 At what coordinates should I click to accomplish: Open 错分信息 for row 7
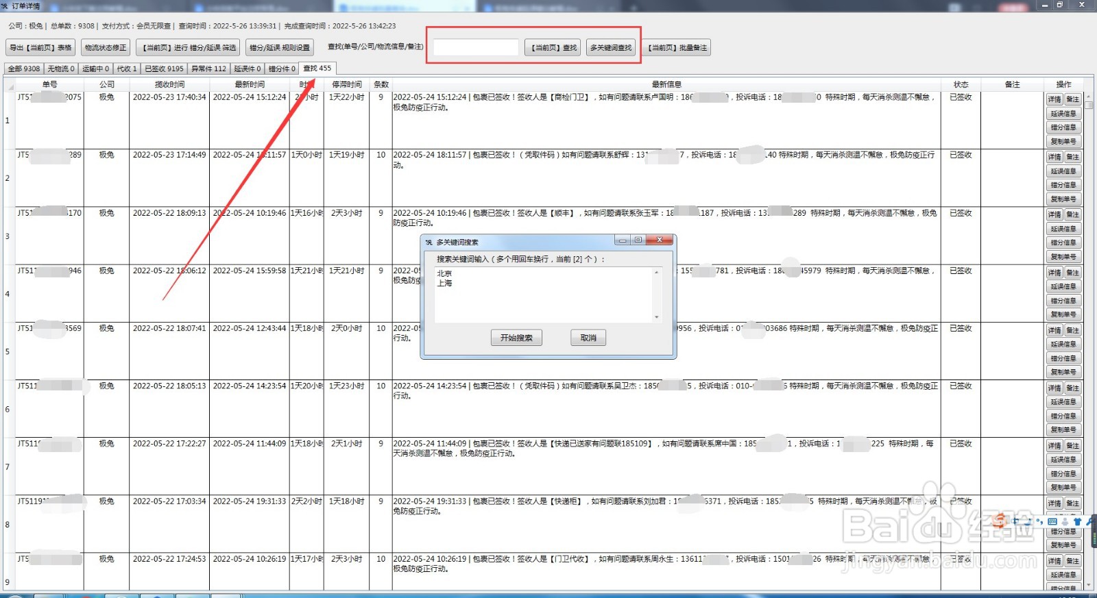pos(1063,473)
